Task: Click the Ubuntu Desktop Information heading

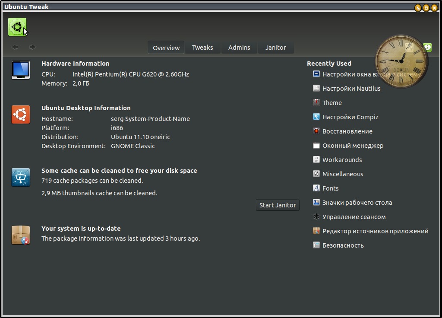Action: tap(86, 108)
